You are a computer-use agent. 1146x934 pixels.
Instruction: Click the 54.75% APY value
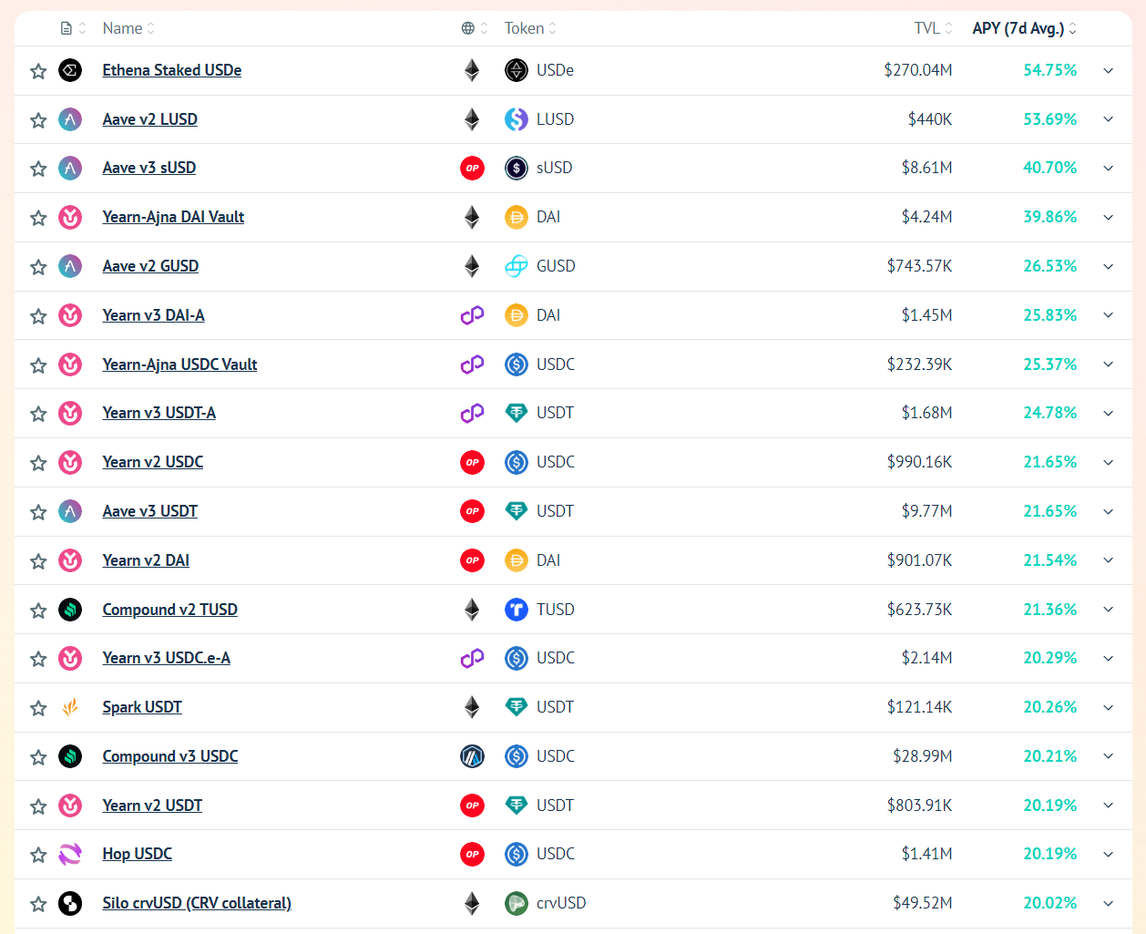1049,70
